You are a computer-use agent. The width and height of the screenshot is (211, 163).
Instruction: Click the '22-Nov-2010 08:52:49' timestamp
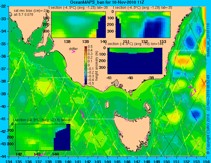tap(208, 93)
